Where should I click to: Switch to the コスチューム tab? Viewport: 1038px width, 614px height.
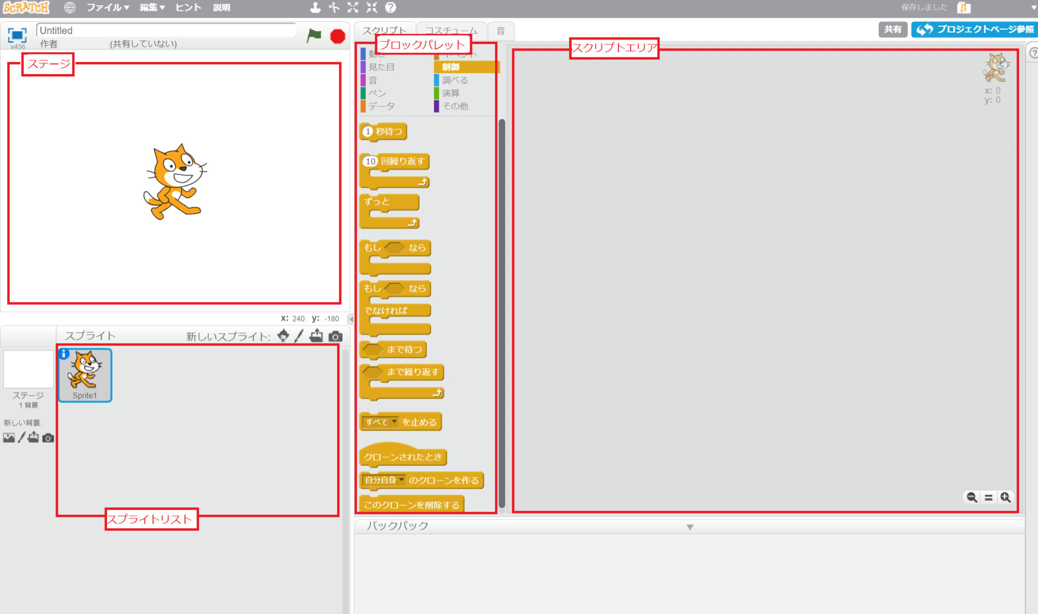point(451,31)
